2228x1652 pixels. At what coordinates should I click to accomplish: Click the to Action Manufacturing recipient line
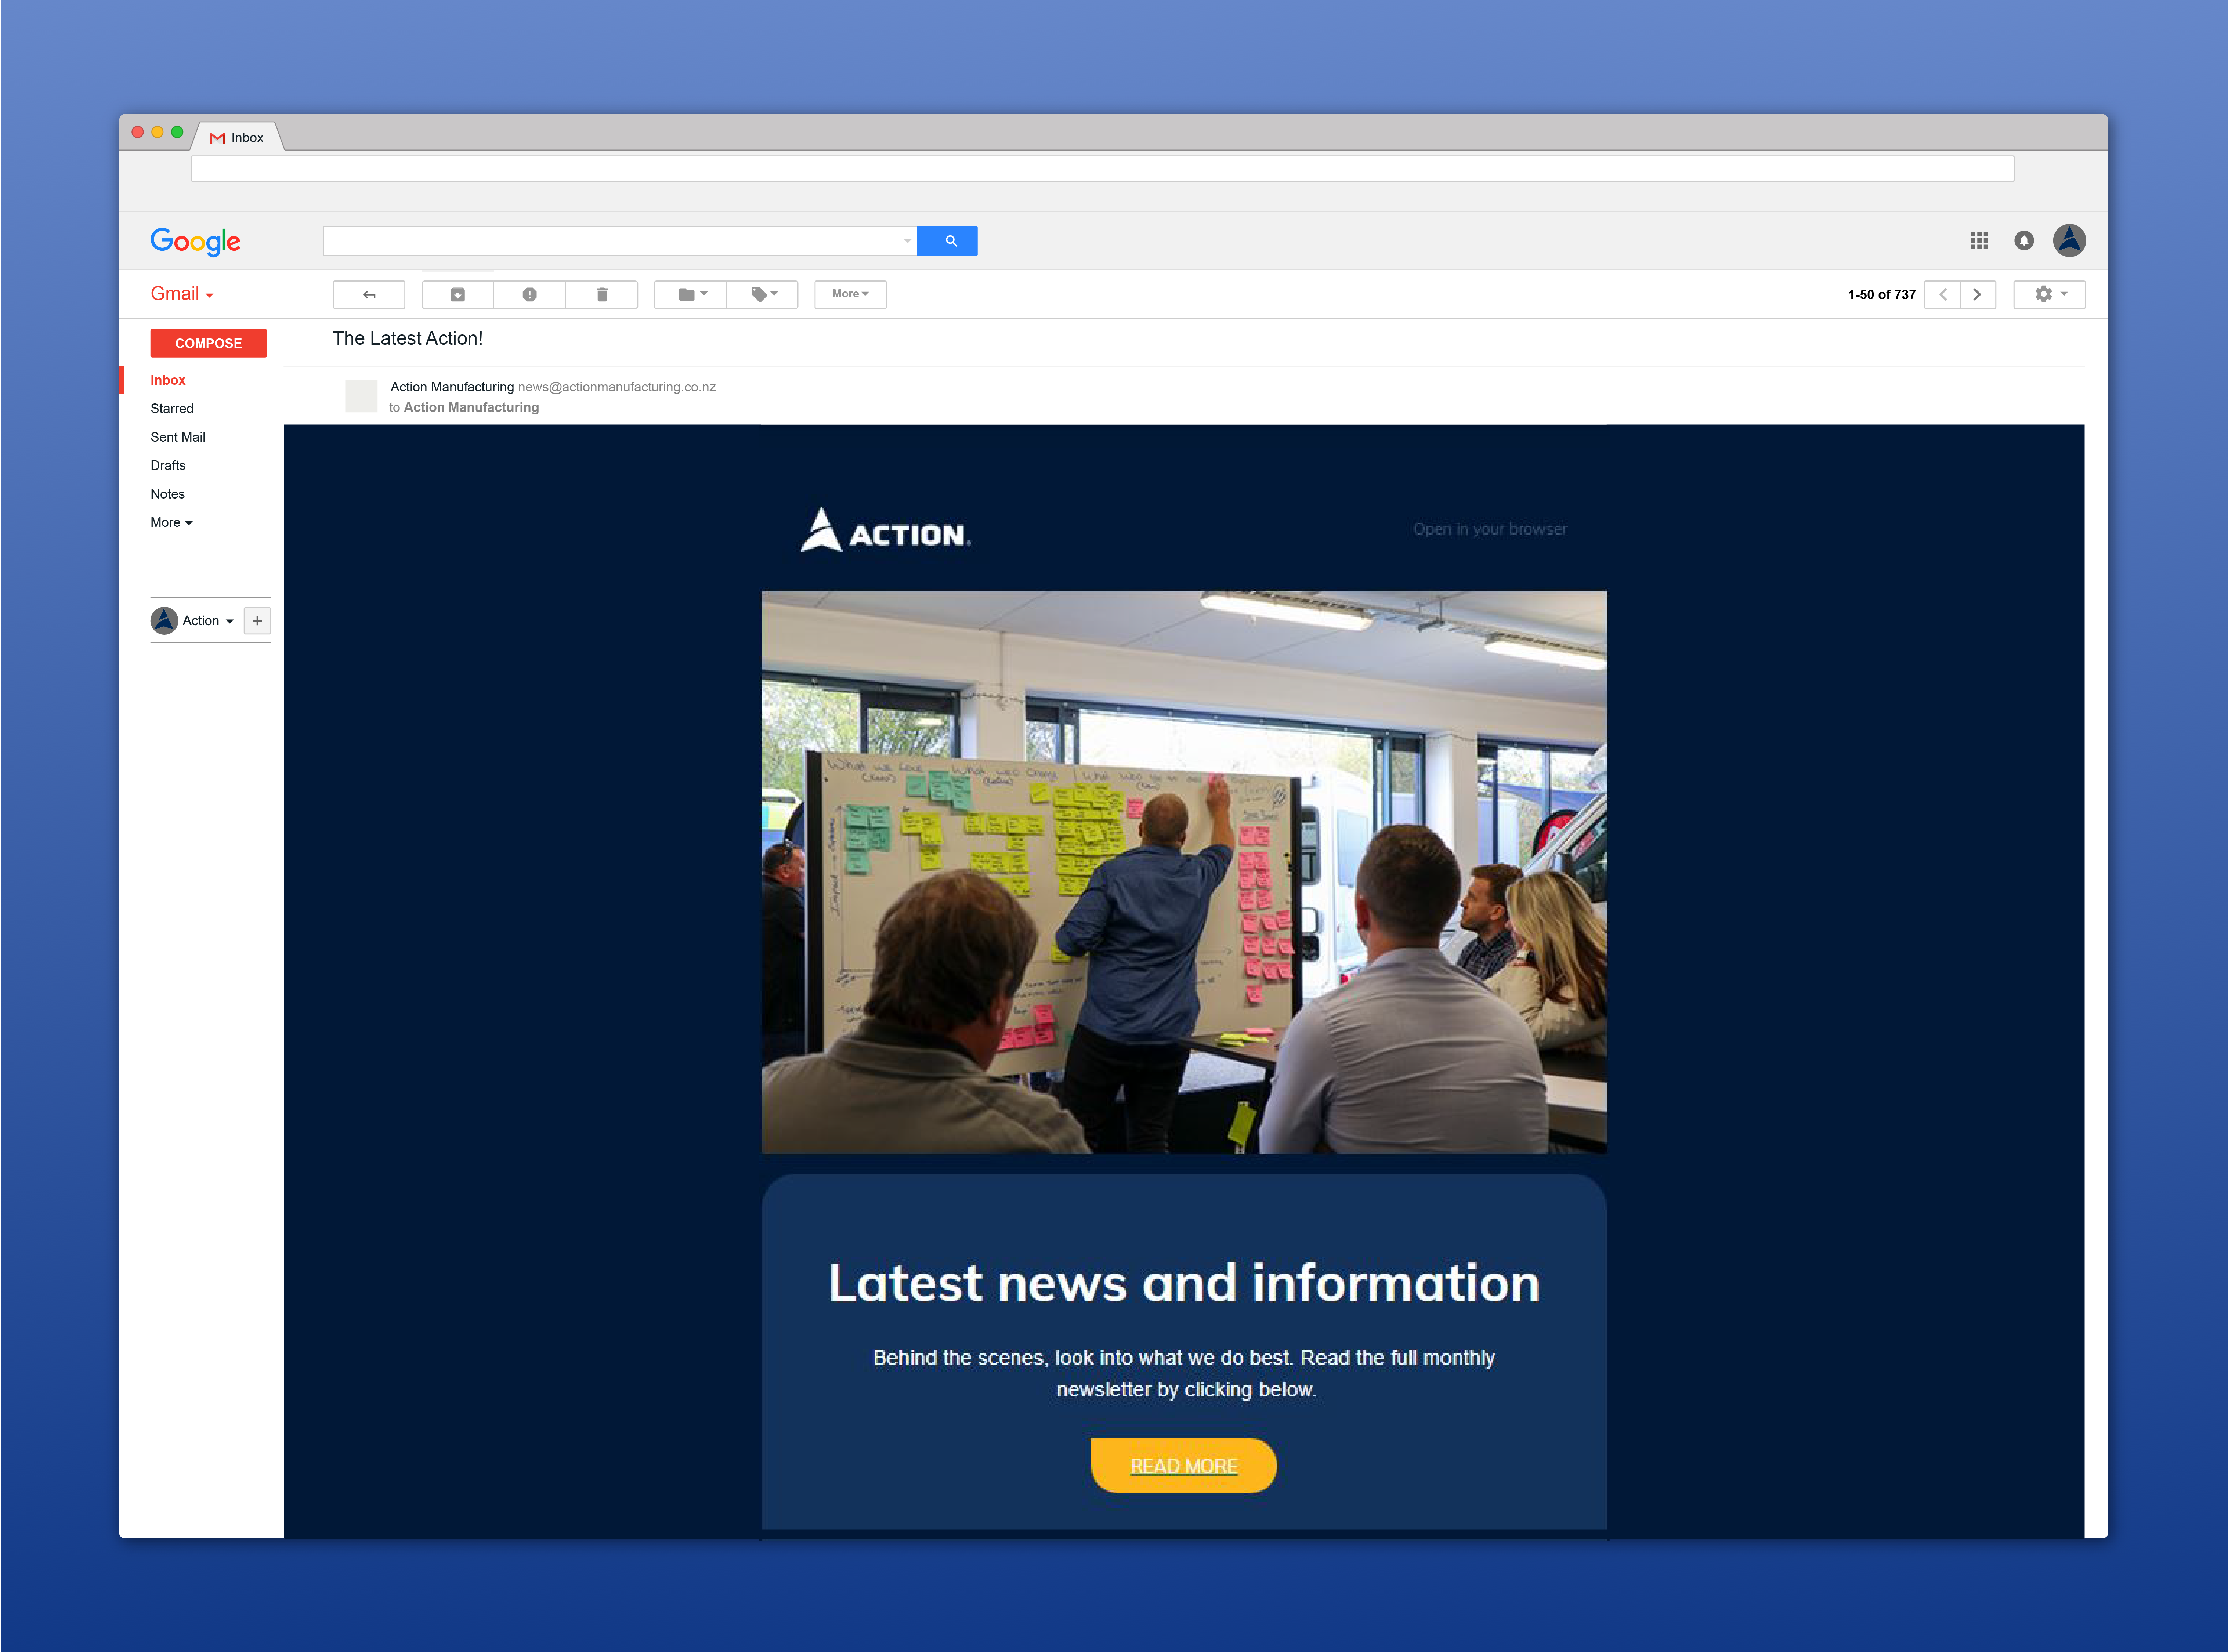pos(464,407)
